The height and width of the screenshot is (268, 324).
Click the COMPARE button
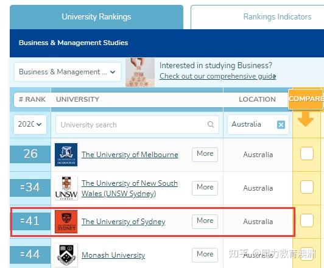pos(306,99)
